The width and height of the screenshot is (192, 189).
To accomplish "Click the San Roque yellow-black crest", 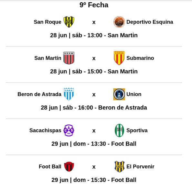I will [69, 22].
